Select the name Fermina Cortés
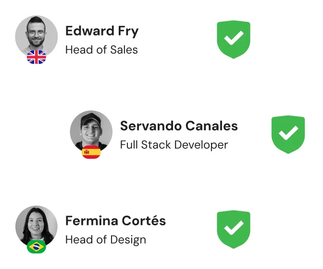 click(115, 220)
